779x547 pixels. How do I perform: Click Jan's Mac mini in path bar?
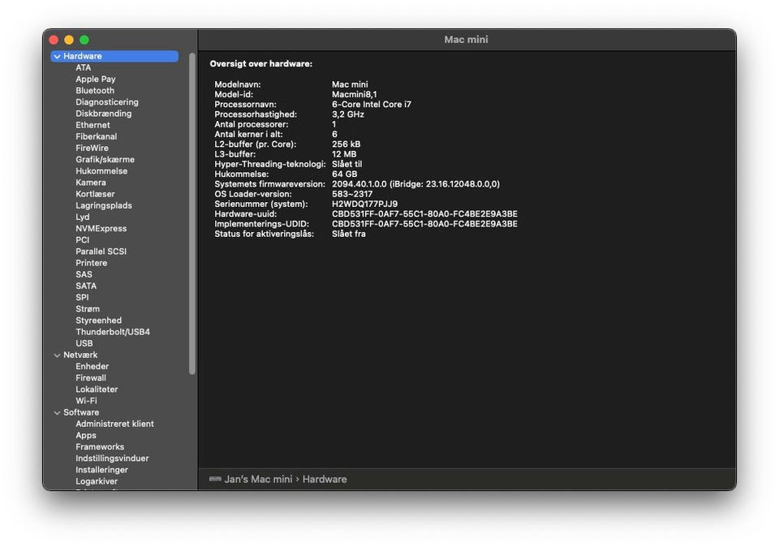(258, 480)
